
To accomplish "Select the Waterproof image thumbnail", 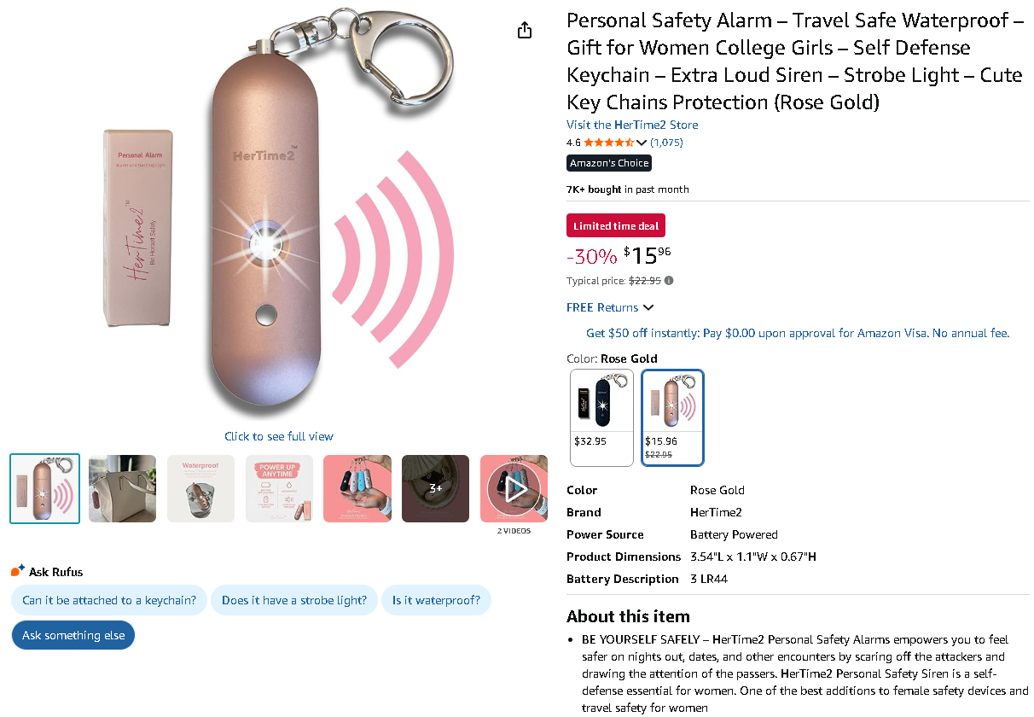I will pyautogui.click(x=200, y=488).
